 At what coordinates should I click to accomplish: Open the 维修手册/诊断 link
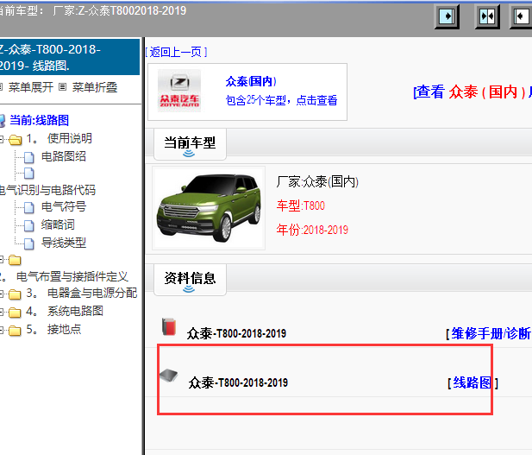point(491,333)
